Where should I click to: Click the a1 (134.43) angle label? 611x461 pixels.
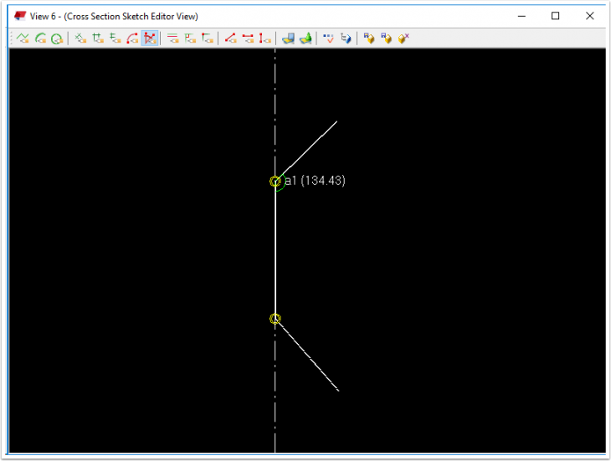[x=315, y=181]
